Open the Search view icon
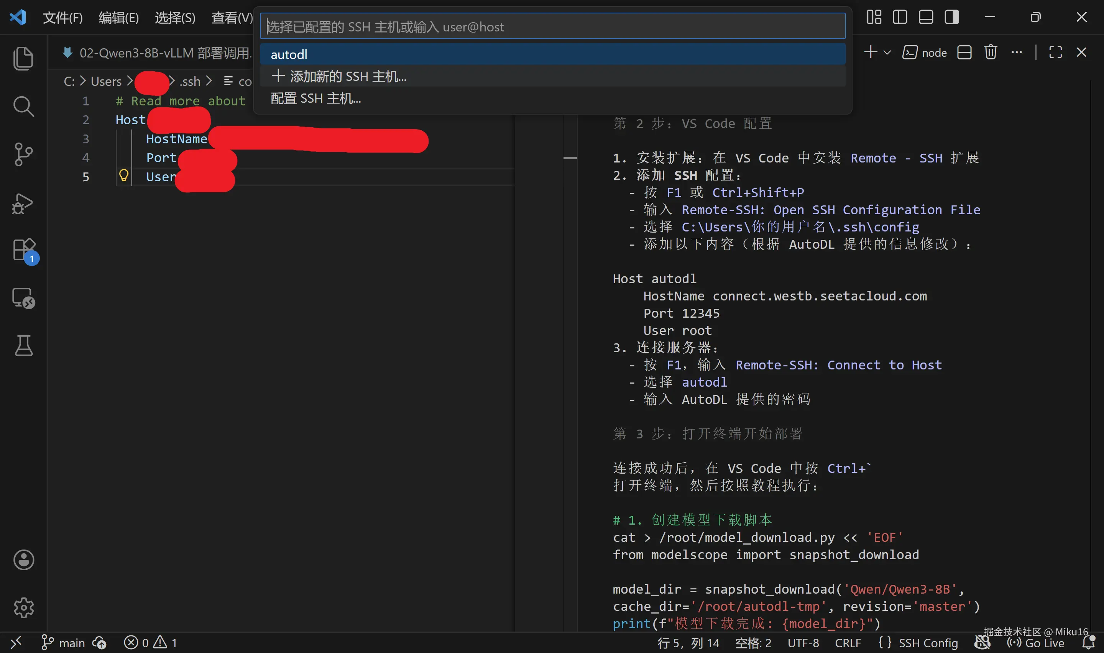Viewport: 1104px width, 653px height. coord(23,106)
